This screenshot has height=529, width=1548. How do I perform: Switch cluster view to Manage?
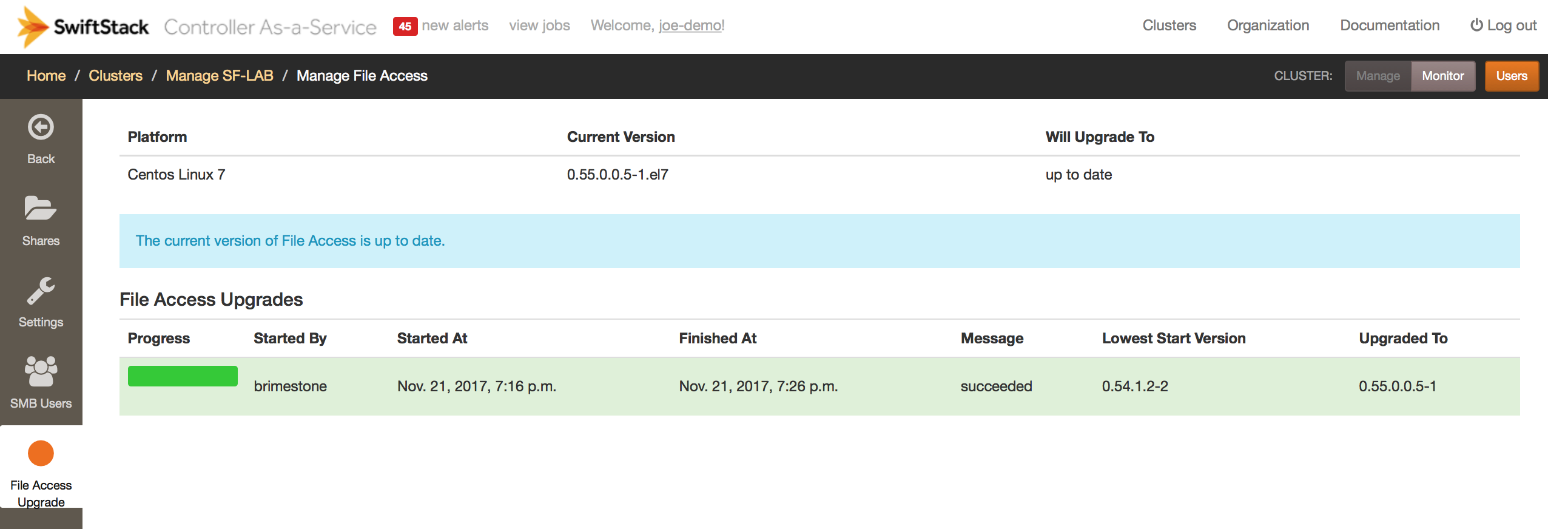1378,76
